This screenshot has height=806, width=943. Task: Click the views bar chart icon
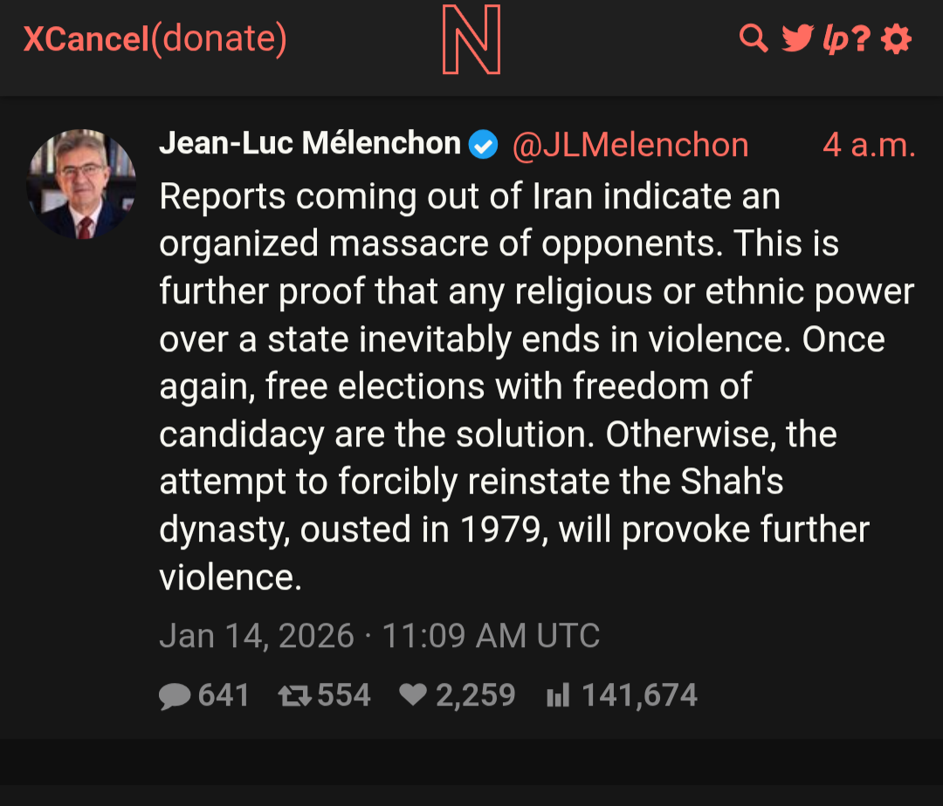coord(557,696)
